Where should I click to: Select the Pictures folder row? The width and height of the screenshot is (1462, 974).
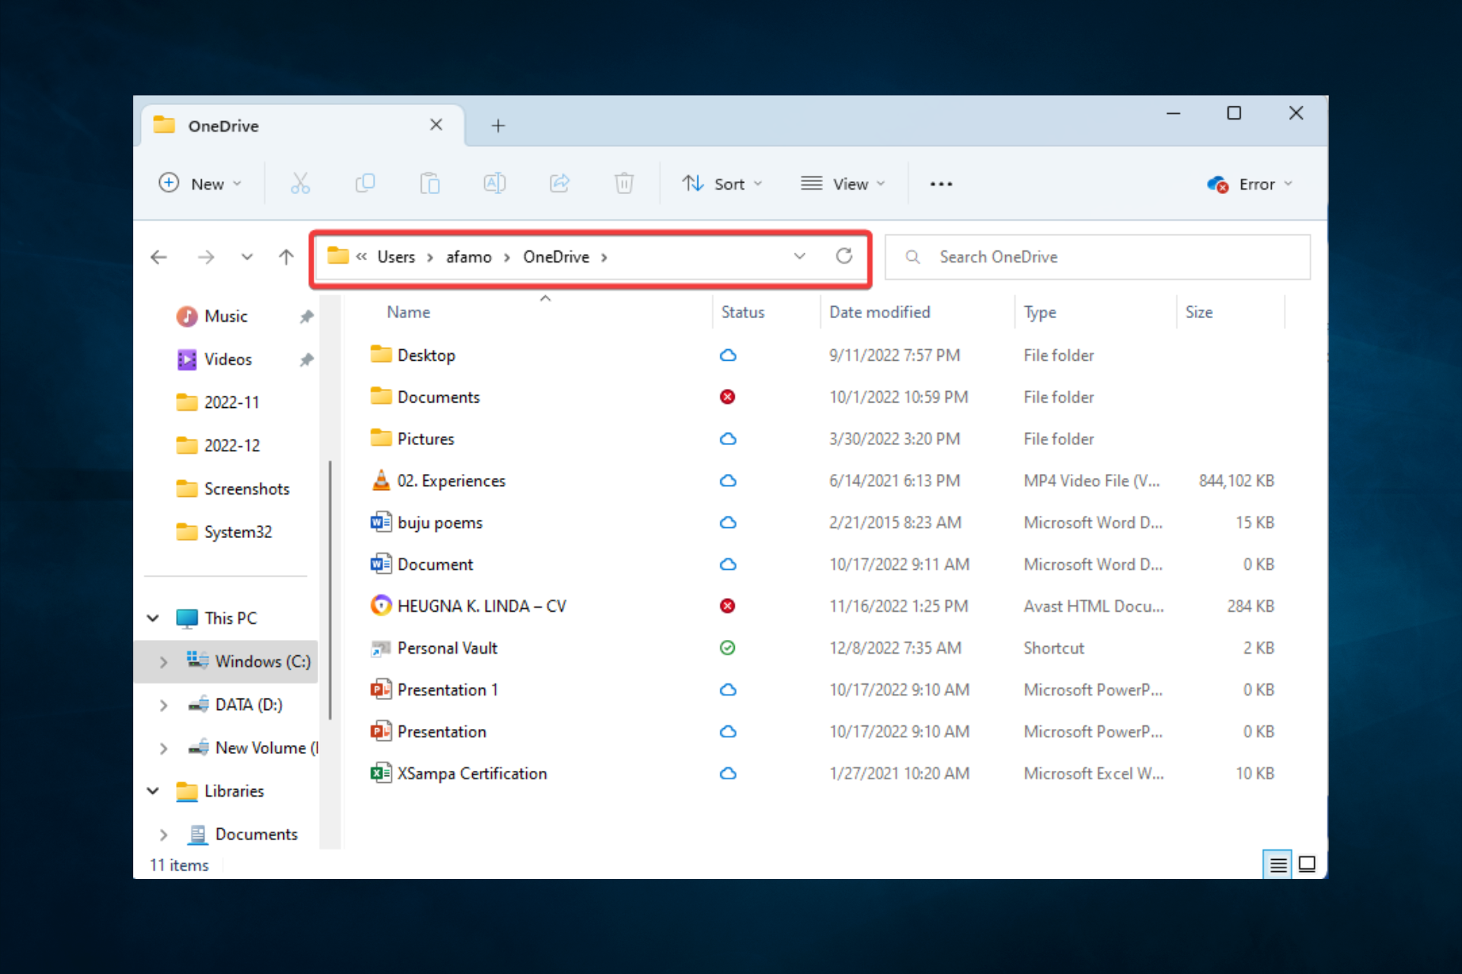822,439
